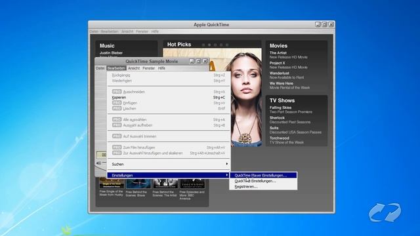Click the PRO badge beside Alle auswählen
The width and height of the screenshot is (420, 236).
click(117, 119)
